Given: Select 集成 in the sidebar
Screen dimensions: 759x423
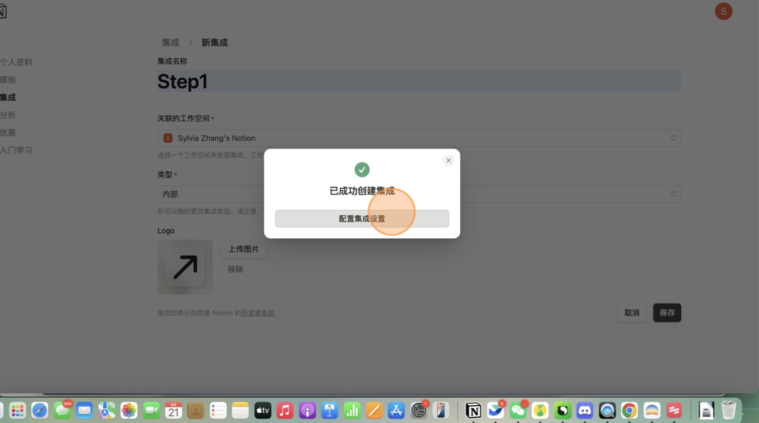Looking at the screenshot, I should click(x=7, y=97).
